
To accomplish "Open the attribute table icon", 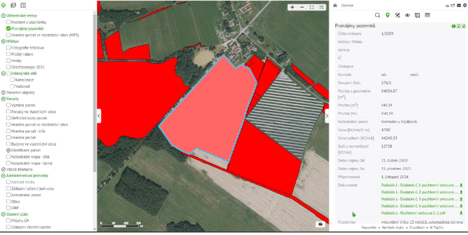I will (427, 15).
